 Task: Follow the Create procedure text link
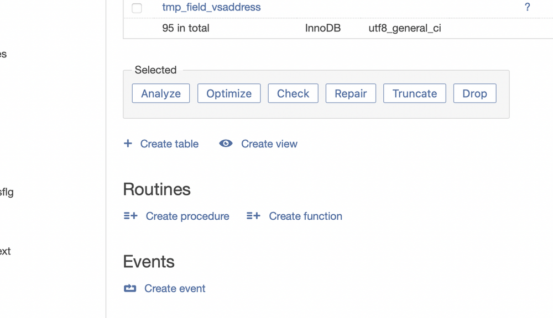[x=187, y=216]
